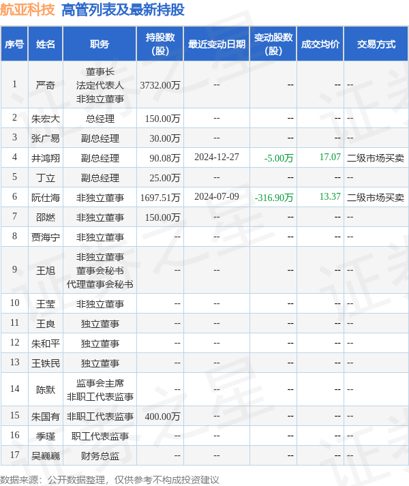
Task: Click the 监事会主席 position text
Action: (100, 383)
